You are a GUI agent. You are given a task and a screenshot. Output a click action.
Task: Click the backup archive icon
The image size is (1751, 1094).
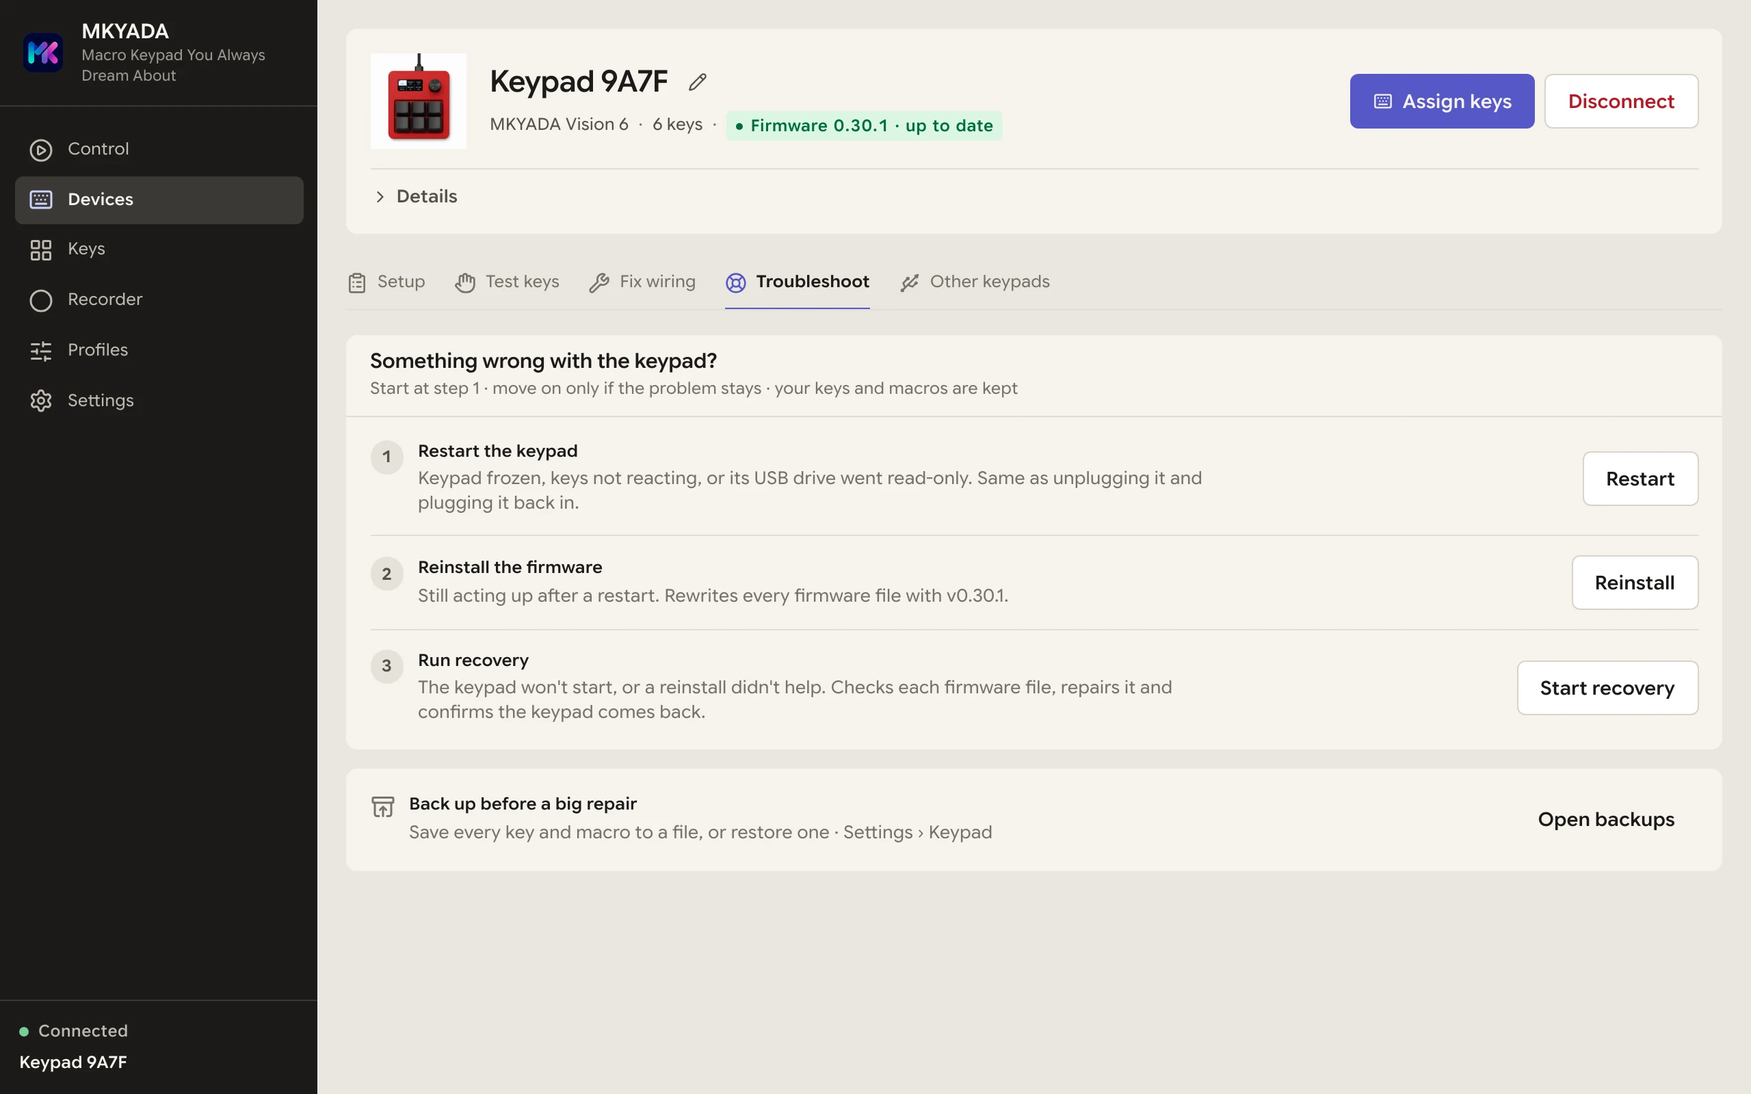(x=383, y=806)
